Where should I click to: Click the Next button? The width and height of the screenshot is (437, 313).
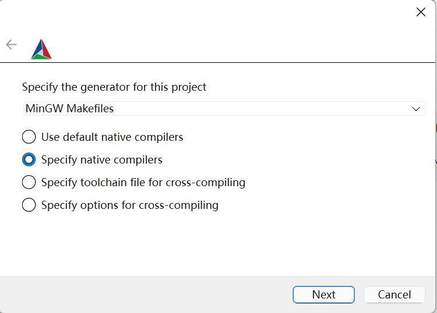click(x=323, y=294)
